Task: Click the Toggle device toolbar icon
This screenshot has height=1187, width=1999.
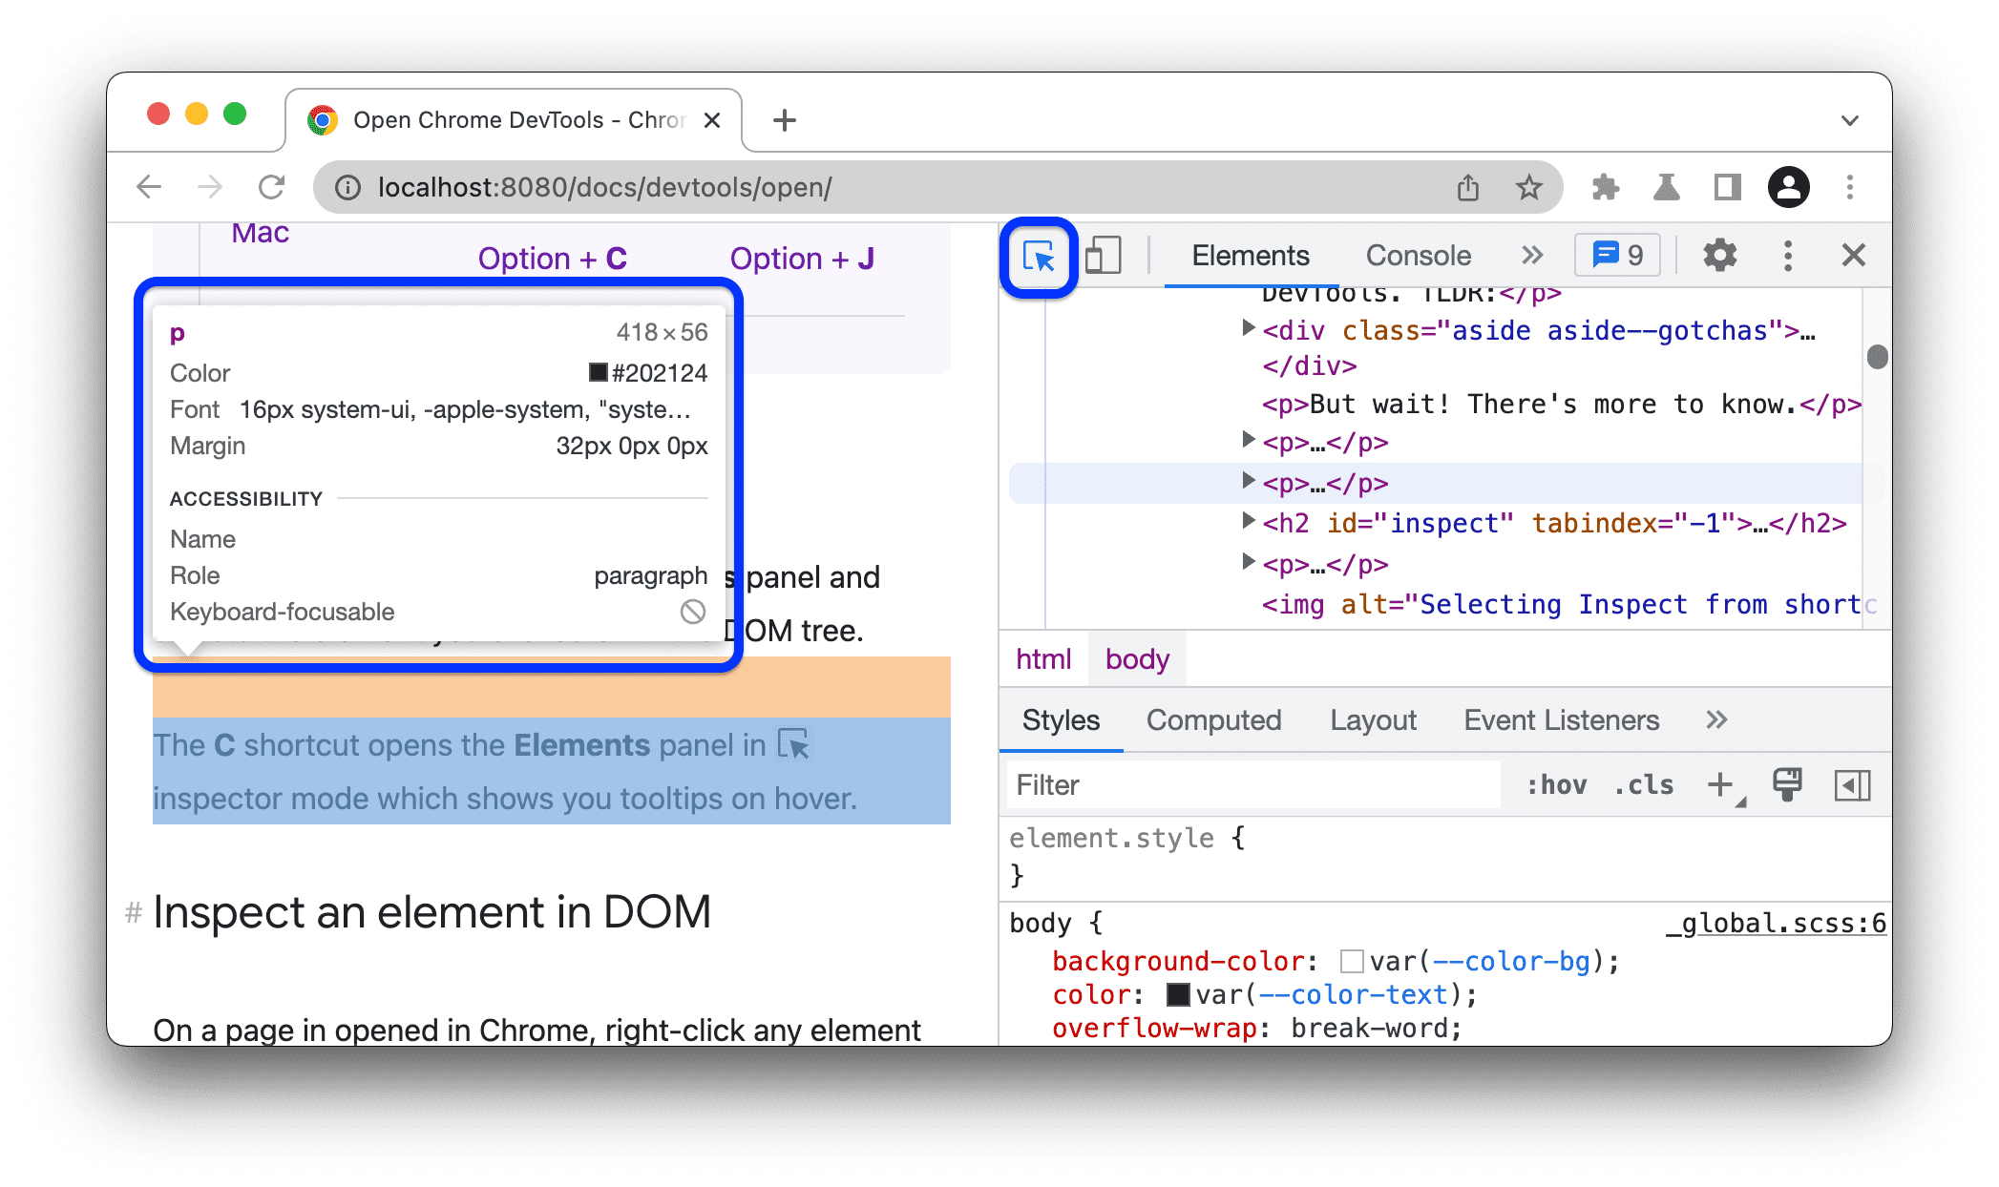Action: 1105,256
